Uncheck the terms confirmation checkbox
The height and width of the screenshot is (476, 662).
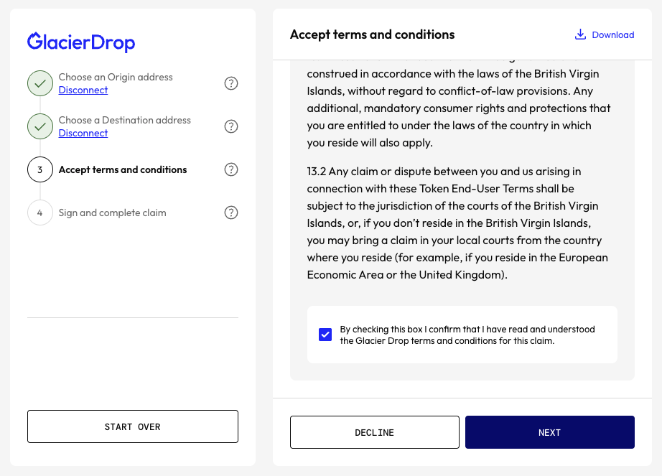click(325, 335)
